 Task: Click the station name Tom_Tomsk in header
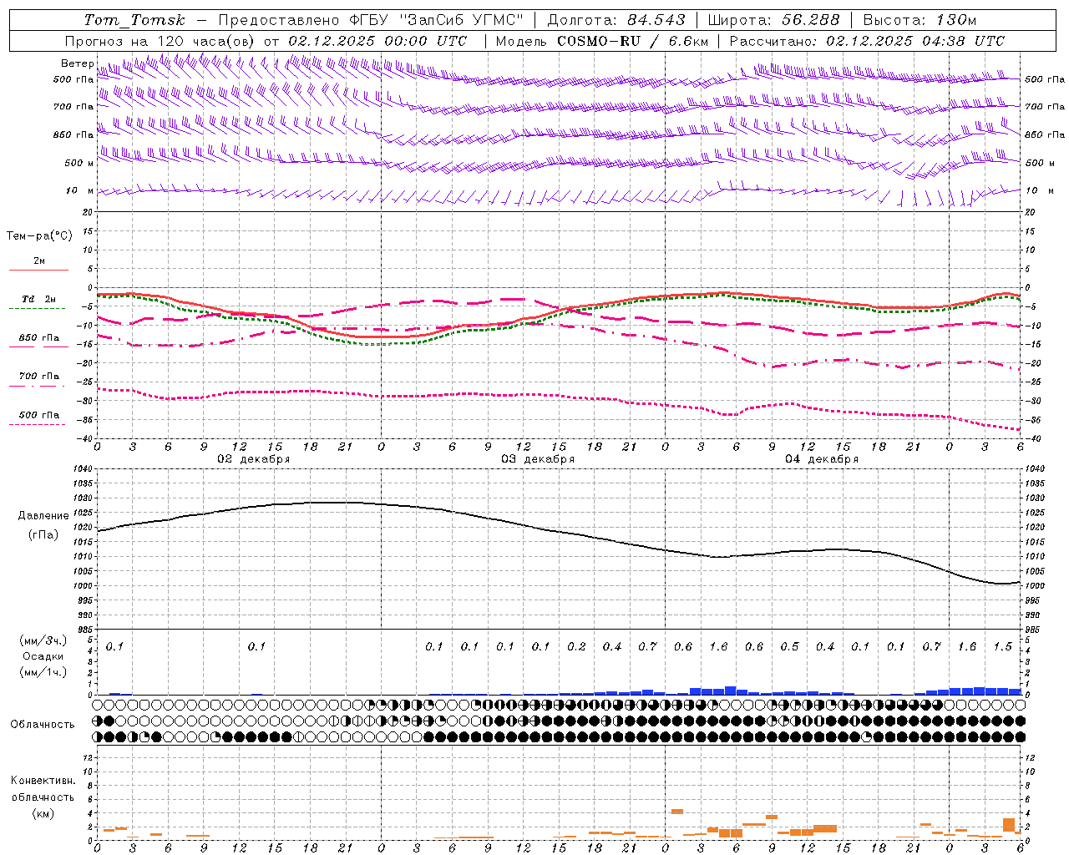pos(134,20)
